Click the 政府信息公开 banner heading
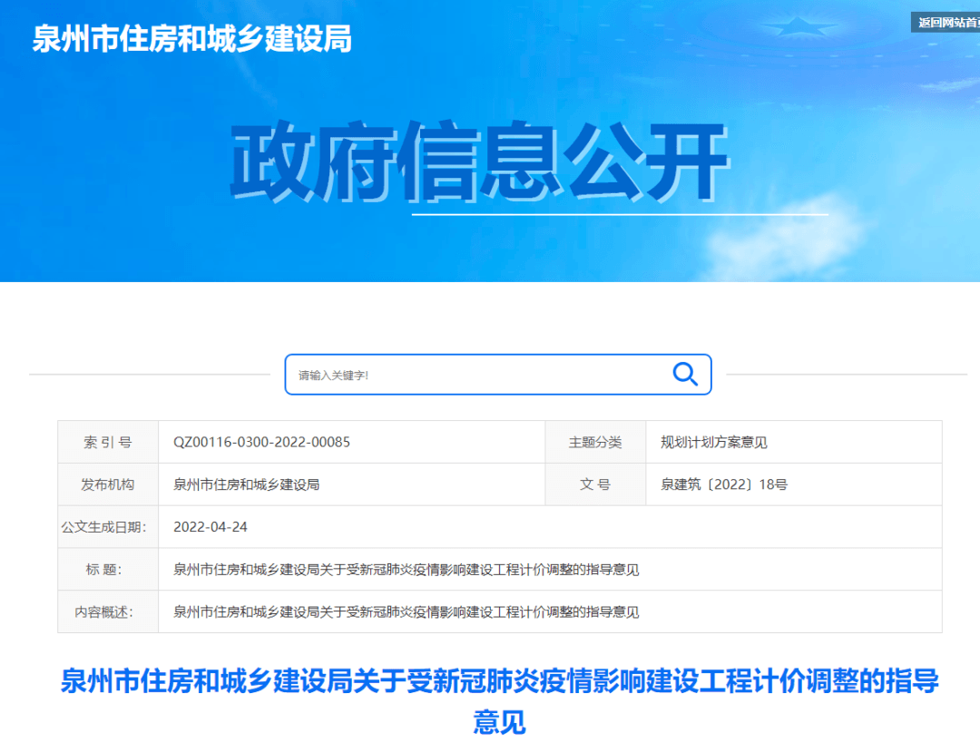This screenshot has height=743, width=980. tap(479, 163)
